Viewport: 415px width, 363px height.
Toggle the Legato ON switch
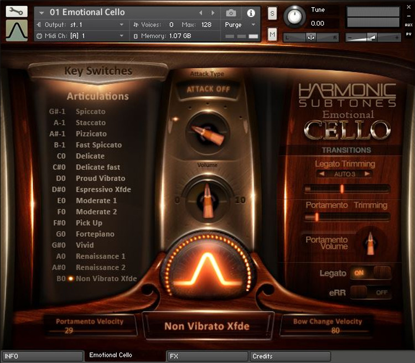tap(371, 273)
